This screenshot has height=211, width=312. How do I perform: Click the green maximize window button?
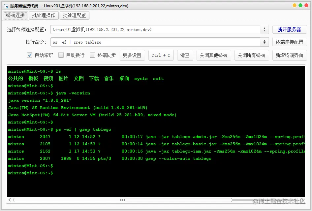click(300, 5)
